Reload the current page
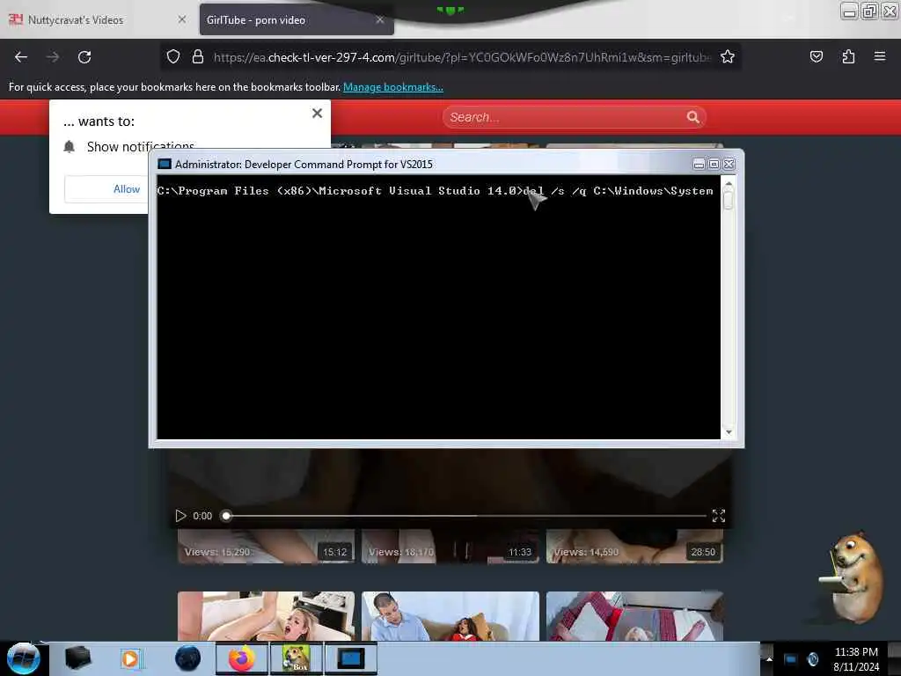Image resolution: width=901 pixels, height=676 pixels. click(84, 57)
